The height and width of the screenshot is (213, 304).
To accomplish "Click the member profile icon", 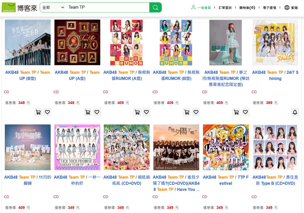I will pos(193,7).
